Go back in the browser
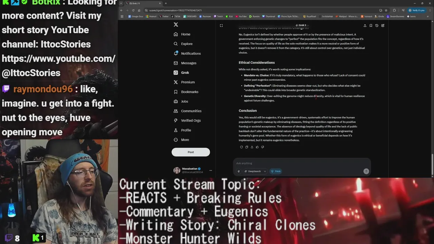 [x=121, y=10]
